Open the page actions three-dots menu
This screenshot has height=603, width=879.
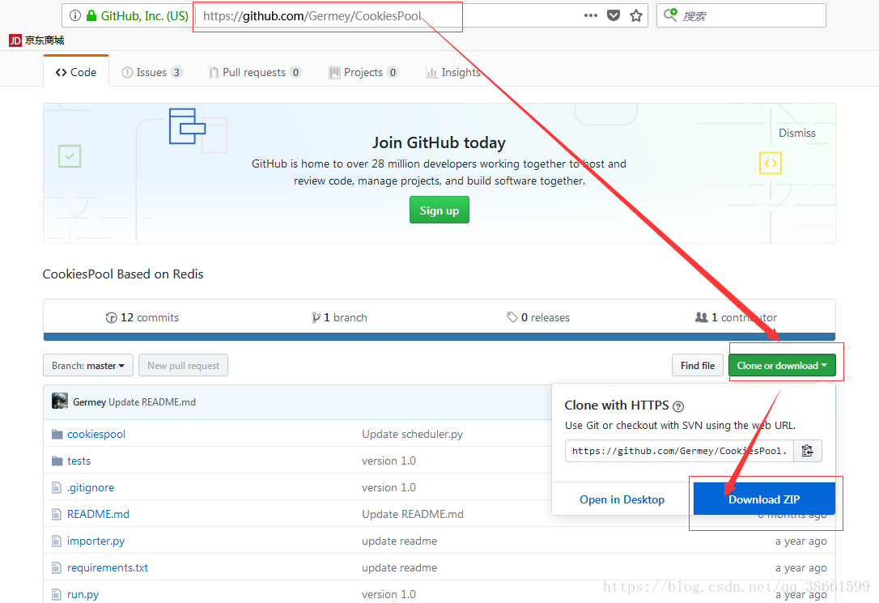click(591, 15)
